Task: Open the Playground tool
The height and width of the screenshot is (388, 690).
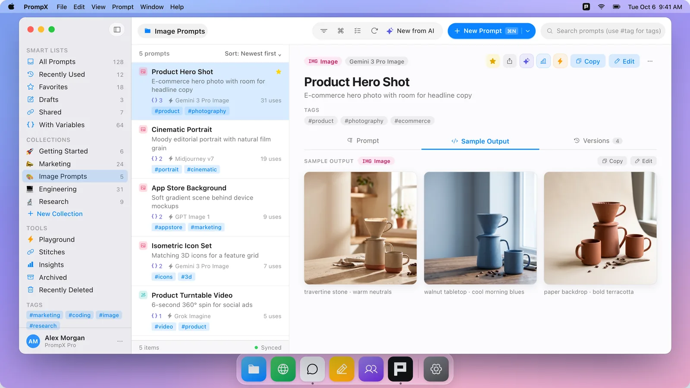Action: coord(75,240)
